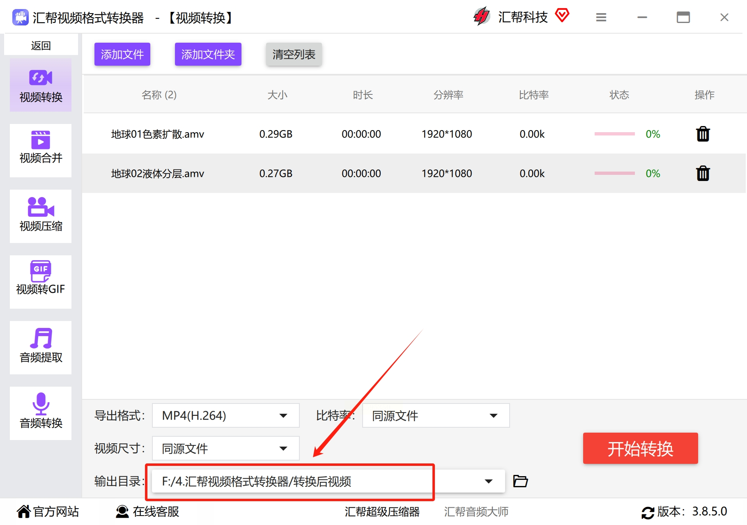Screen dimensions: 747x525
Task: Click the 状态 column header
Action: [x=619, y=95]
